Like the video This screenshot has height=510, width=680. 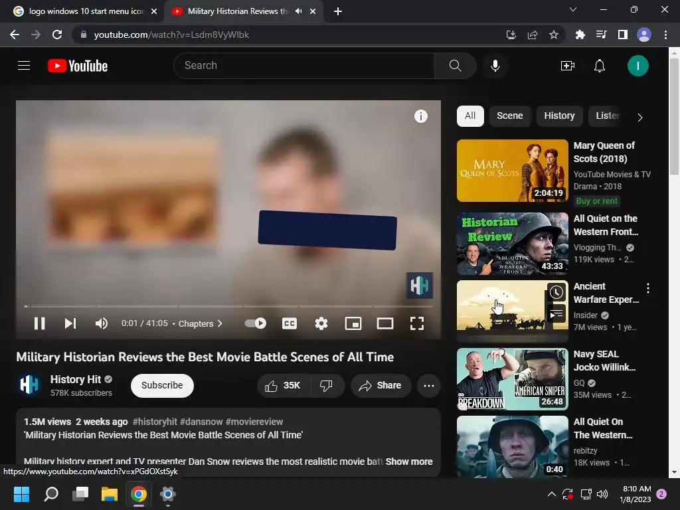pos(283,386)
